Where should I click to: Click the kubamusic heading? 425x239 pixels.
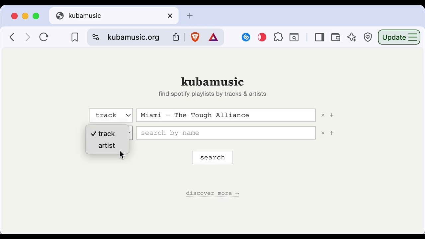212,82
